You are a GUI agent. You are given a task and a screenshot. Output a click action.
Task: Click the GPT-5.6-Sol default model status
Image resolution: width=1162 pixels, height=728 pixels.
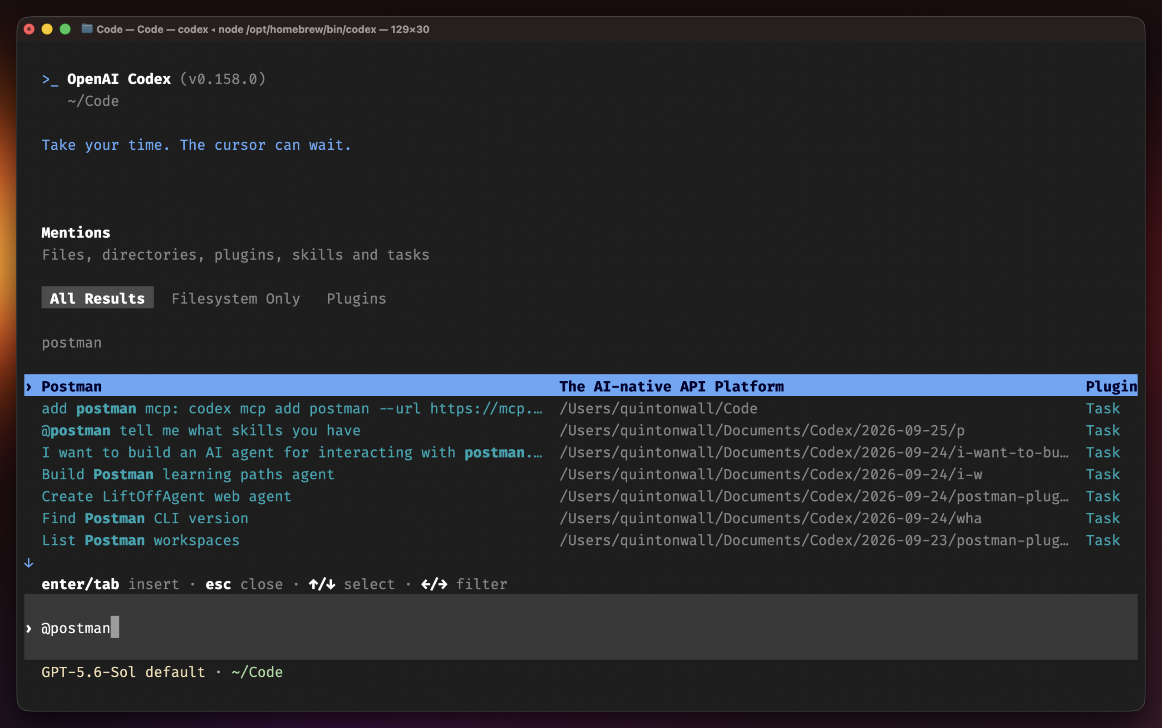click(x=123, y=672)
